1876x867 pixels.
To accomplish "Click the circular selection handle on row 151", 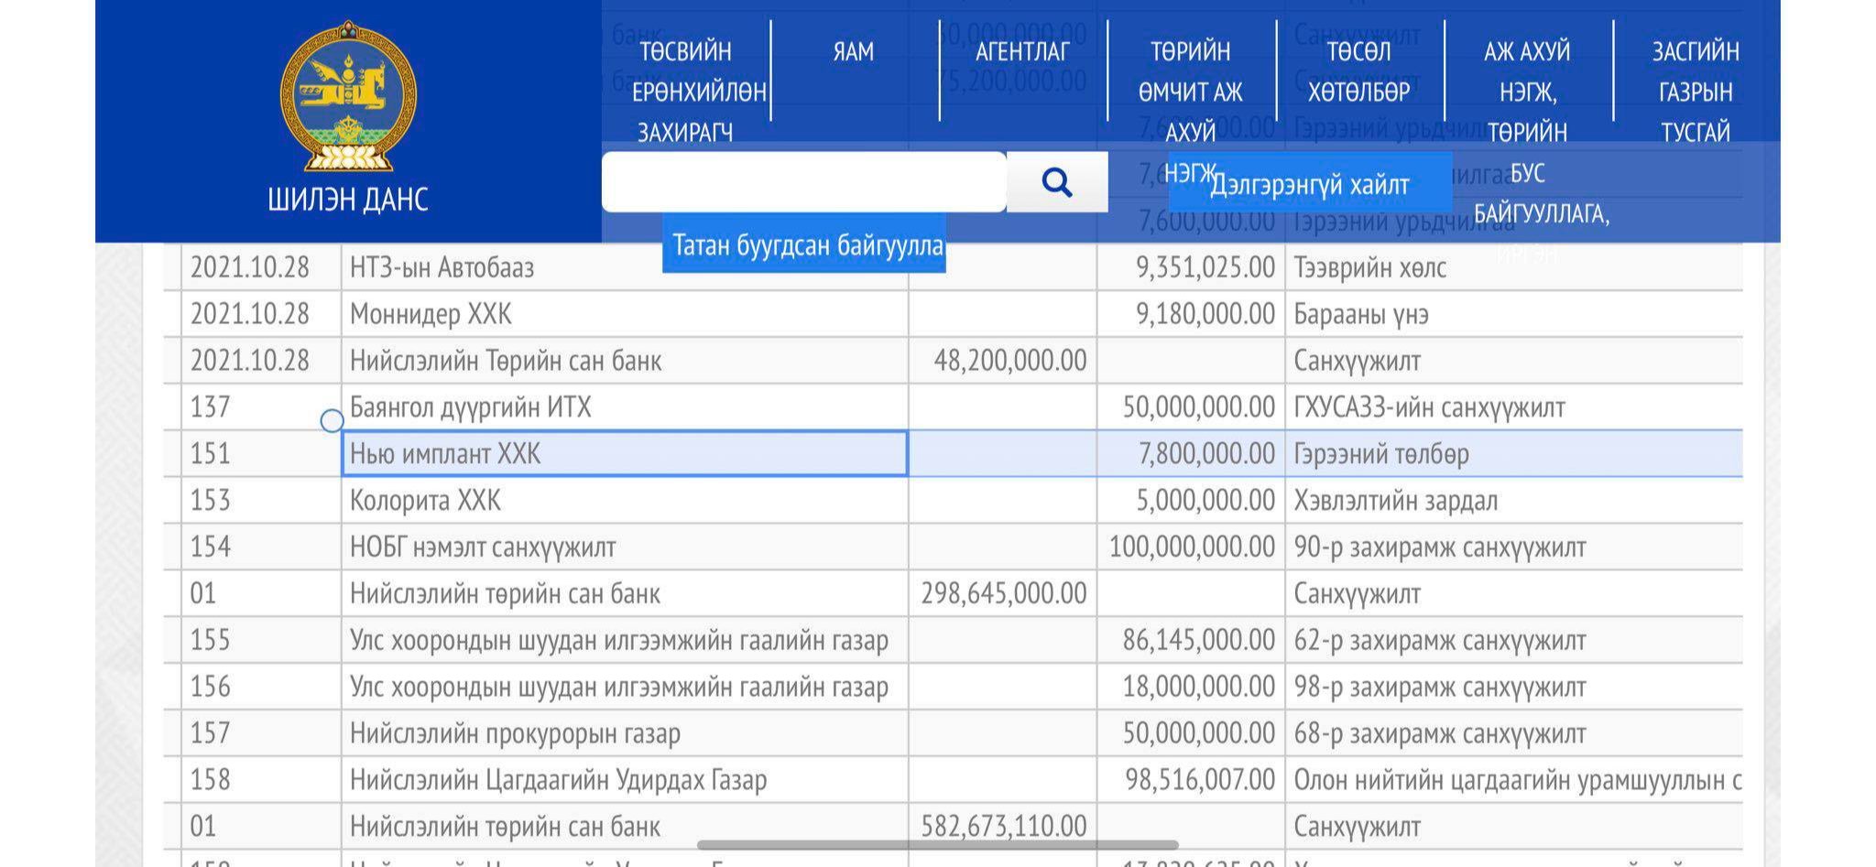I will pos(333,421).
